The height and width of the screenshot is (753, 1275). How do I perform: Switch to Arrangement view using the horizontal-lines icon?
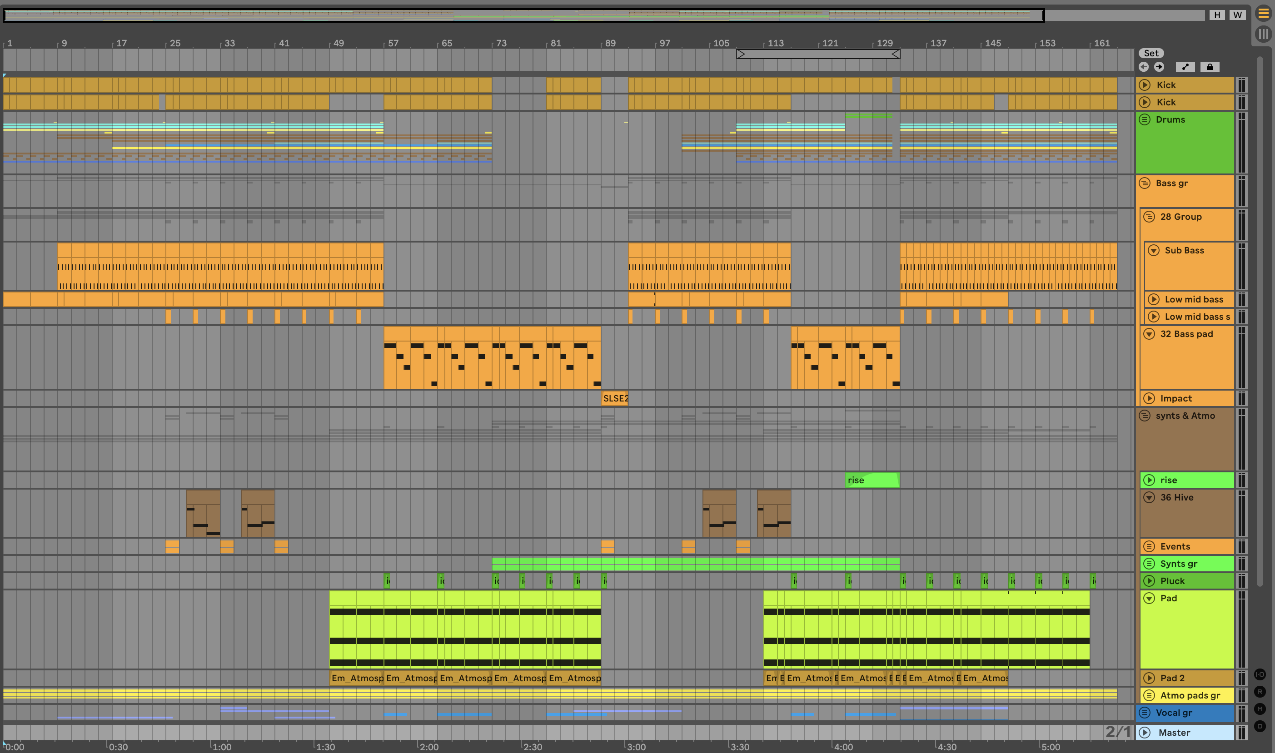[1263, 14]
